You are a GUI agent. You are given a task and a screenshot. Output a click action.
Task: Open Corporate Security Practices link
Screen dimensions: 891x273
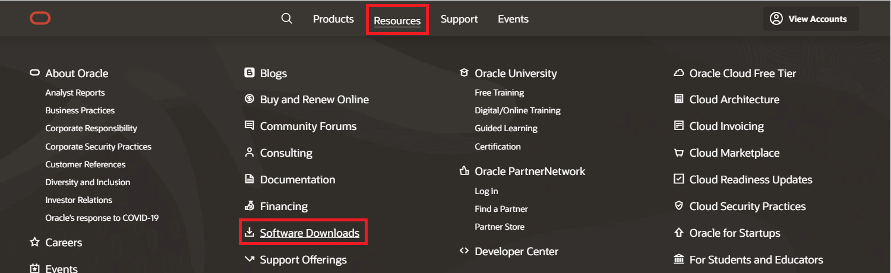98,147
